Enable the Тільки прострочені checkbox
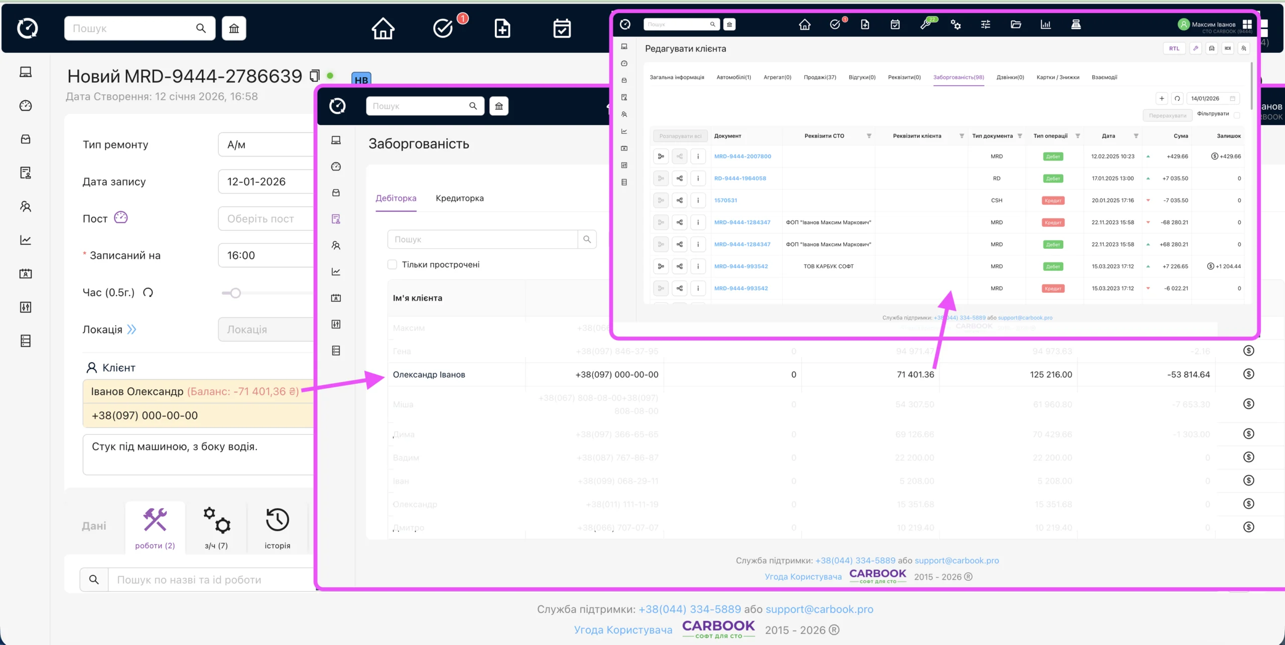This screenshot has width=1285, height=645. pyautogui.click(x=392, y=264)
